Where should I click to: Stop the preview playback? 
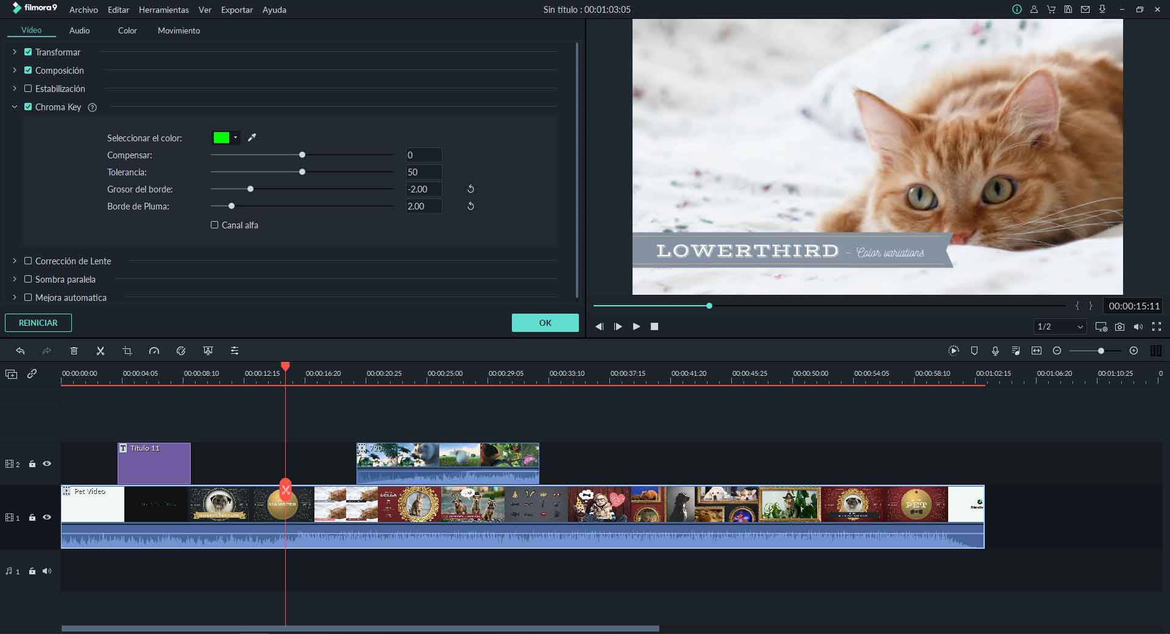point(654,327)
